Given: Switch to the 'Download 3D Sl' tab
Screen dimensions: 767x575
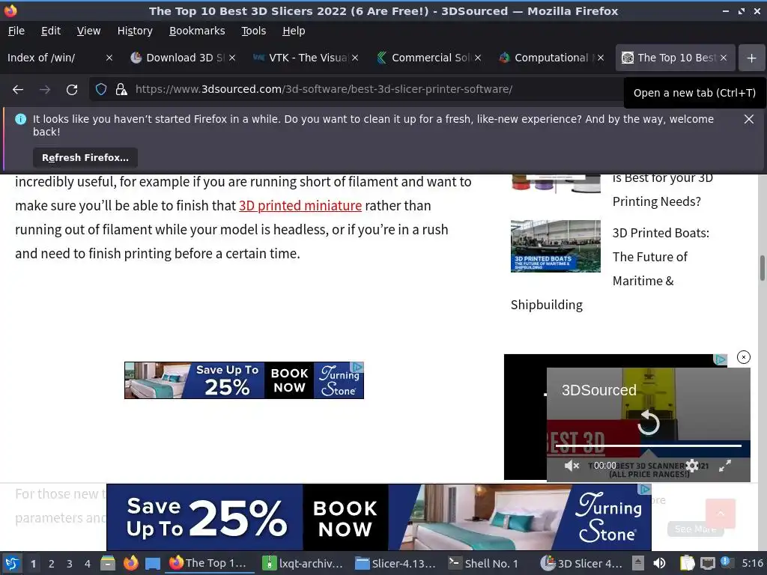Looking at the screenshot, I should click(180, 58).
